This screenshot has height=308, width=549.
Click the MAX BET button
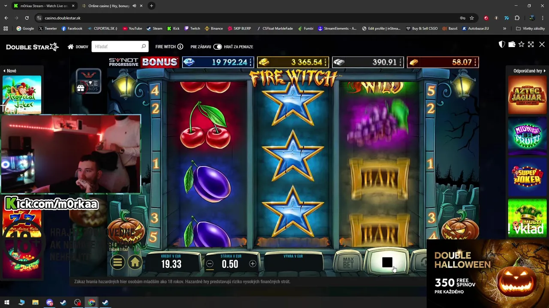coord(348,263)
